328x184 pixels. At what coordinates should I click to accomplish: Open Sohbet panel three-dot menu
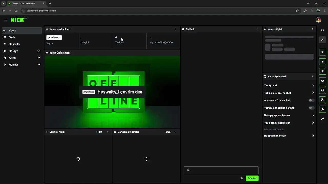258,29
